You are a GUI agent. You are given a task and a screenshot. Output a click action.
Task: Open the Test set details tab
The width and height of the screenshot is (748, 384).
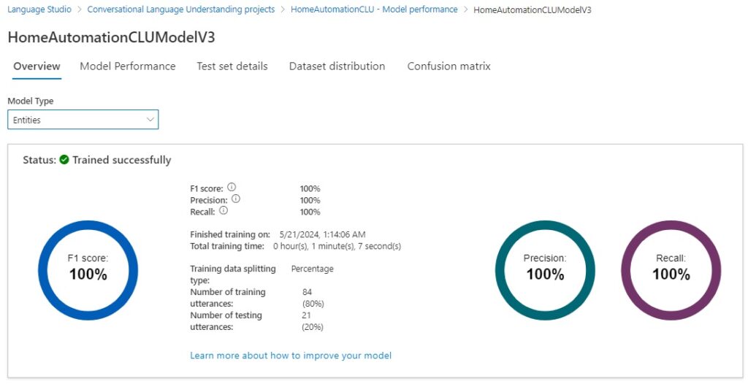232,66
